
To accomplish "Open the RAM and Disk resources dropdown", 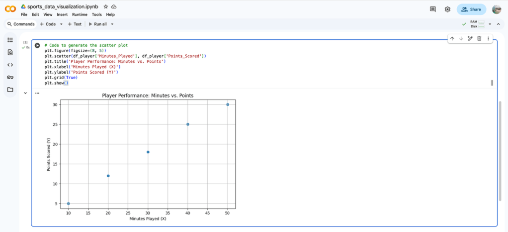I will click(x=490, y=24).
